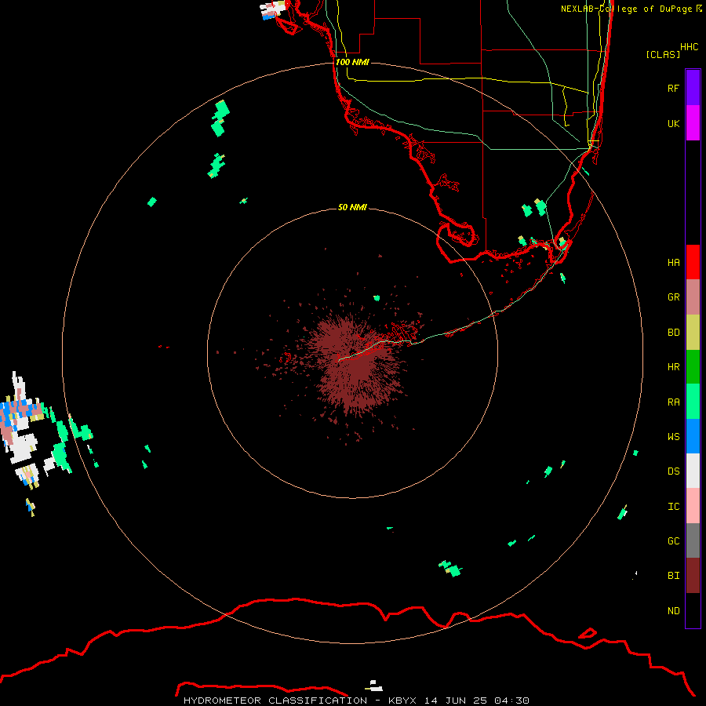Click the IC pink legend swatch
This screenshot has height=706, width=706.
(x=693, y=506)
